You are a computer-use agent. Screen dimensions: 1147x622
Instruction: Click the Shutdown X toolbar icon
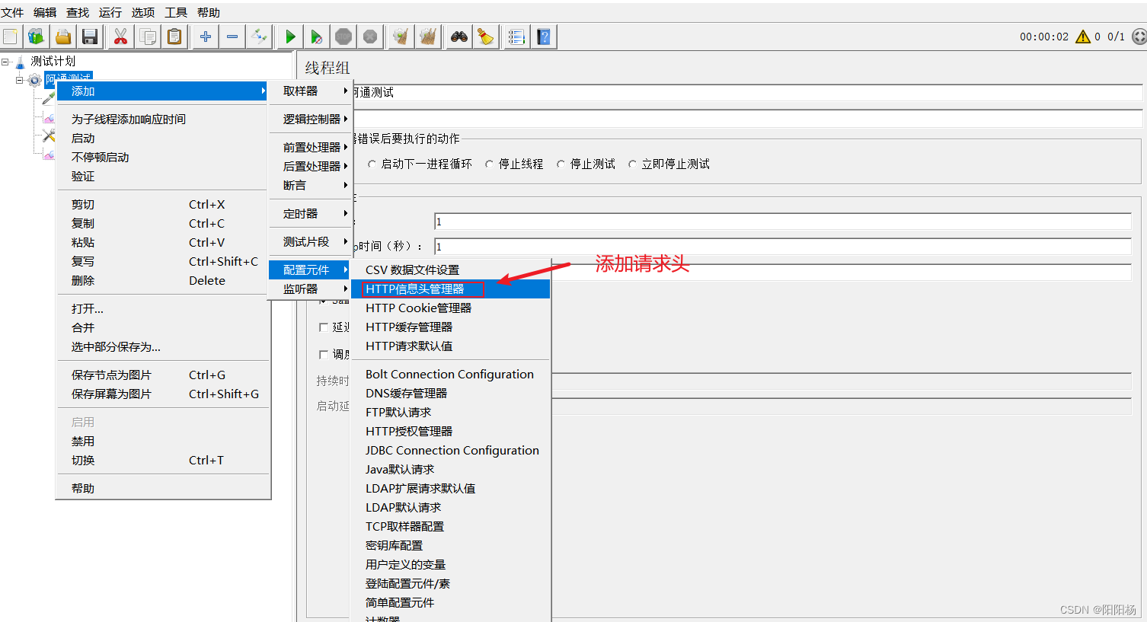coord(370,37)
